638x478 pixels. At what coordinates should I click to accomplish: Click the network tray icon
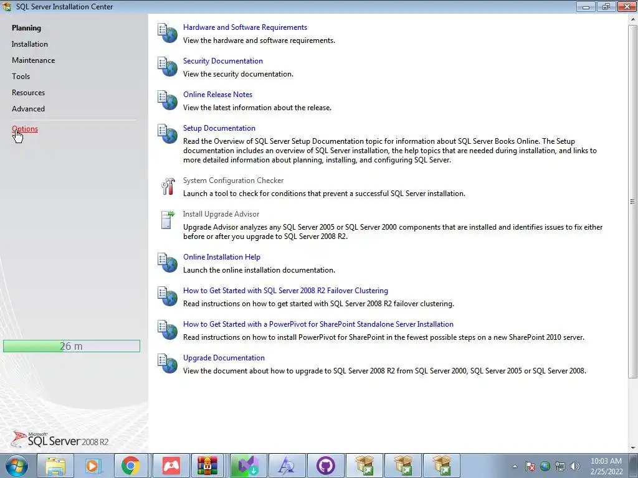pos(560,466)
